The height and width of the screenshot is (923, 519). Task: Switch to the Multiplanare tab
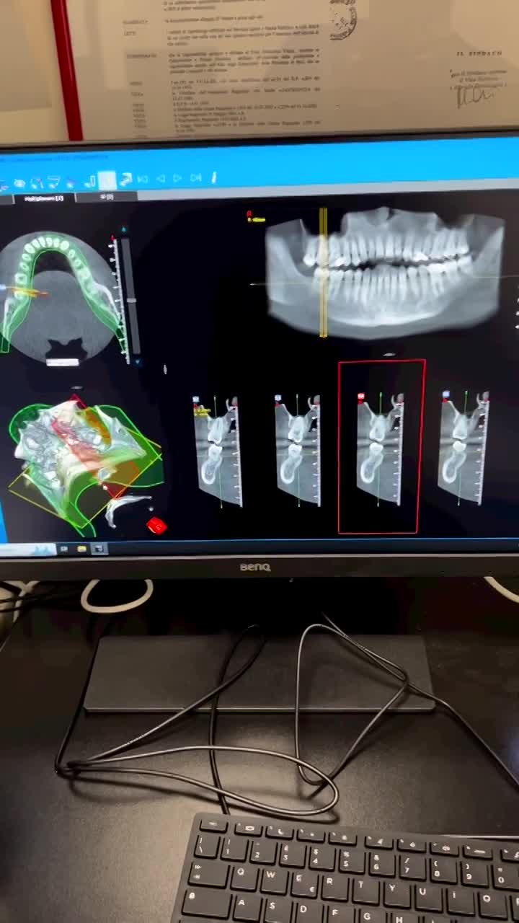point(43,198)
